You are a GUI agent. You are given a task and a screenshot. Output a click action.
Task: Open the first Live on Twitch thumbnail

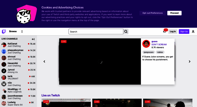click(x=66, y=103)
